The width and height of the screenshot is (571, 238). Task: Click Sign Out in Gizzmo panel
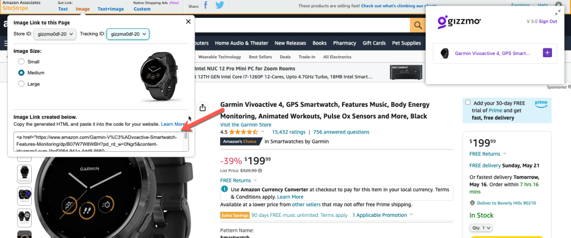coord(548,21)
